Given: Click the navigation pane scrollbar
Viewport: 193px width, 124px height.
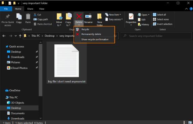Looking at the screenshot, I should 40,70.
